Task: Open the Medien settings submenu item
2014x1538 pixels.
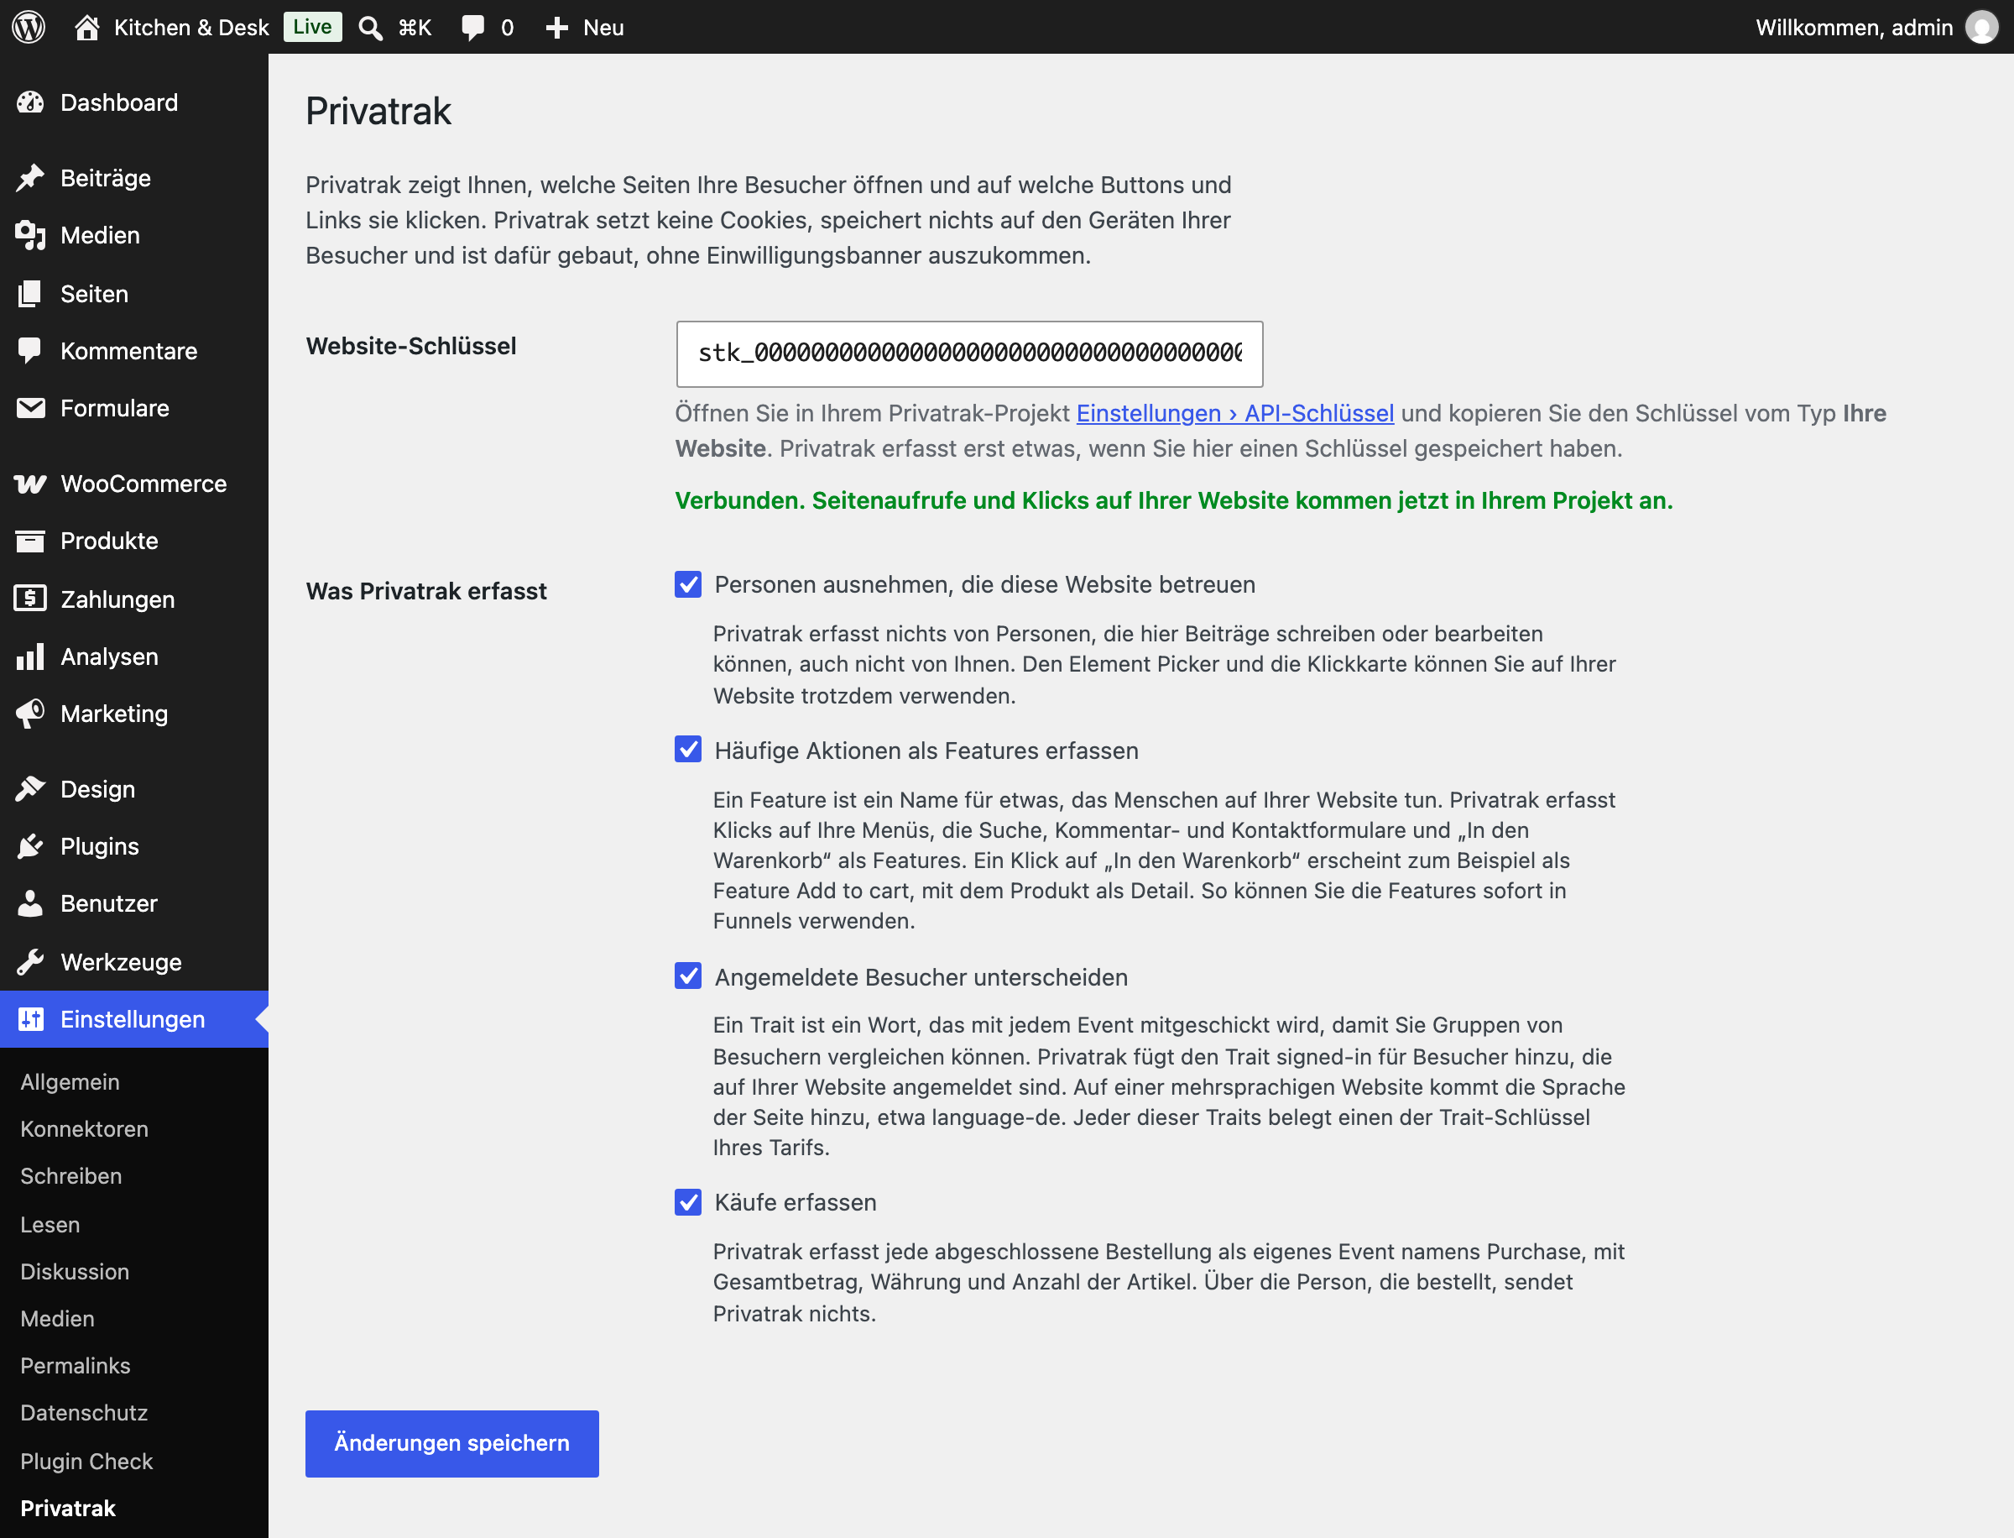Action: (x=57, y=1319)
